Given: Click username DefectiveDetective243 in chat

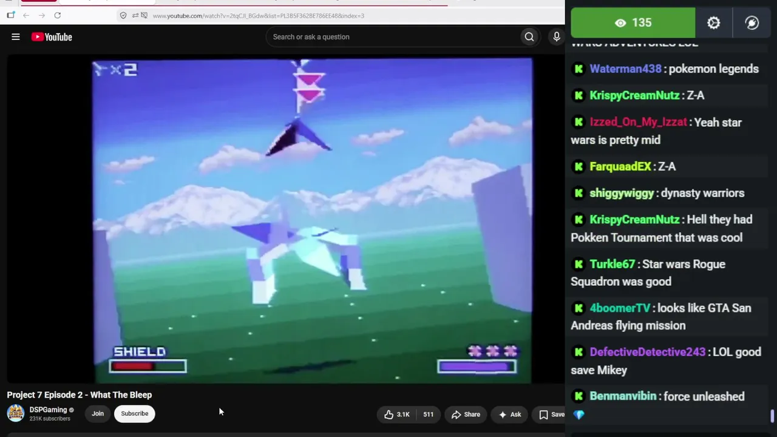Looking at the screenshot, I should pyautogui.click(x=648, y=351).
